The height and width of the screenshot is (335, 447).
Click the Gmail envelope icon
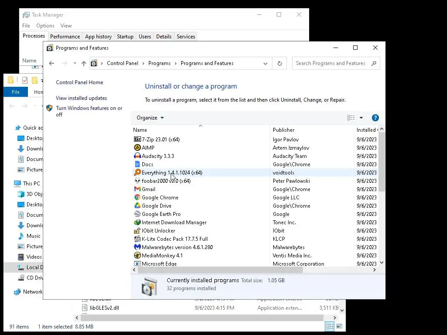[138, 189]
